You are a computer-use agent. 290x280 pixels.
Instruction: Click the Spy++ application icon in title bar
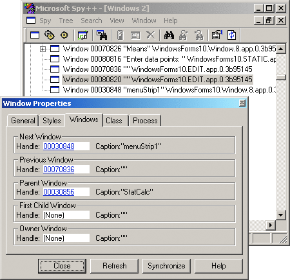(x=30, y=8)
